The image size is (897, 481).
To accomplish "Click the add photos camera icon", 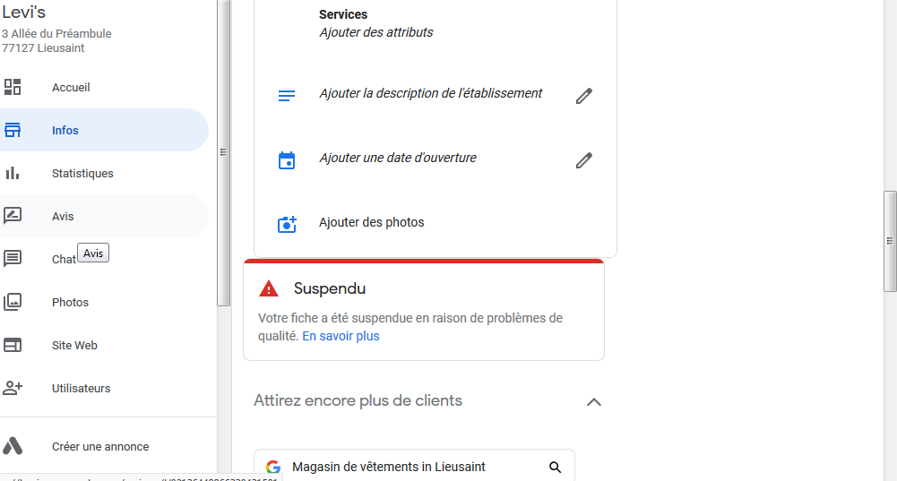I will pos(287,224).
